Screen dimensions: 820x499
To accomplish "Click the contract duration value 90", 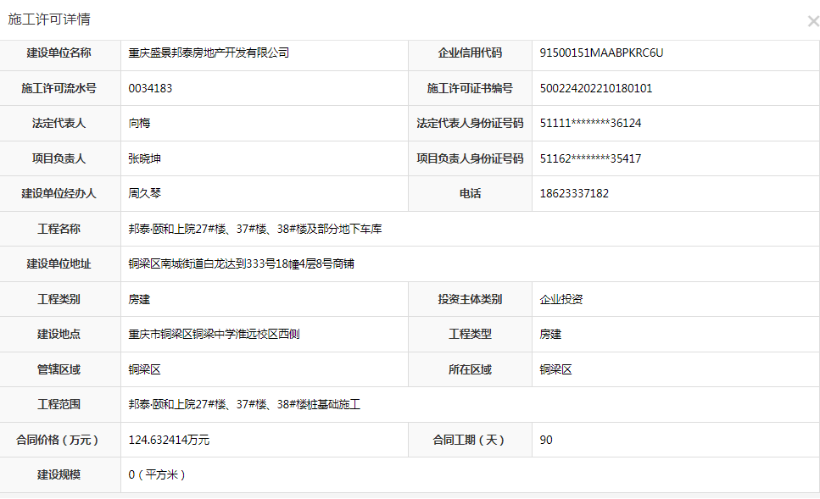I will pyautogui.click(x=546, y=440).
